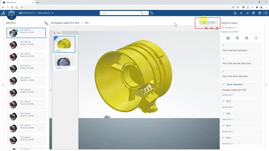Screen dimensions: 269x151
Task: Collapse the right details panel arrow
Action: tap(266, 85)
